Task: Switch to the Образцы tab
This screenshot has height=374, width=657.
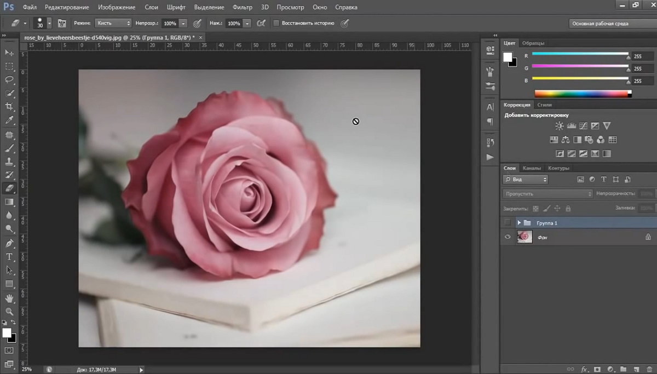Action: pyautogui.click(x=533, y=43)
